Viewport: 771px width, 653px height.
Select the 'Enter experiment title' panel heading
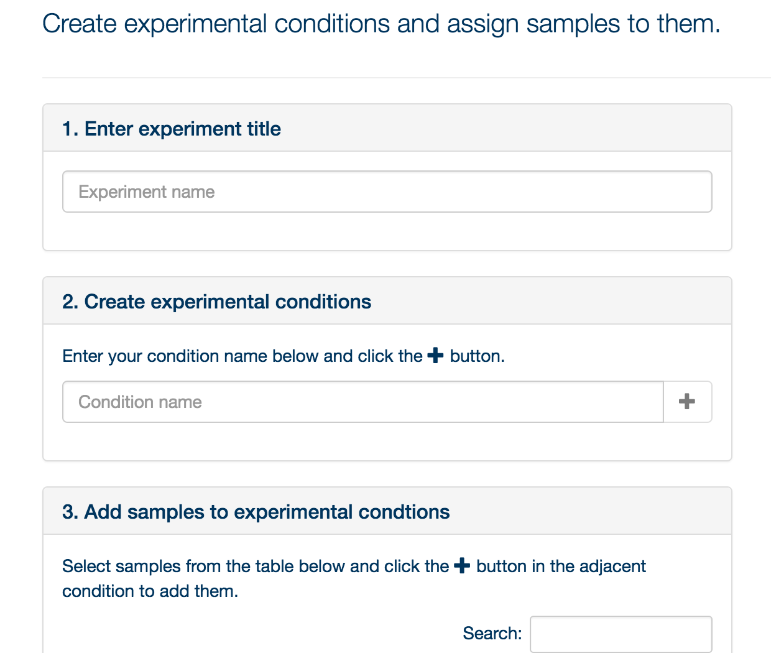[x=172, y=129]
